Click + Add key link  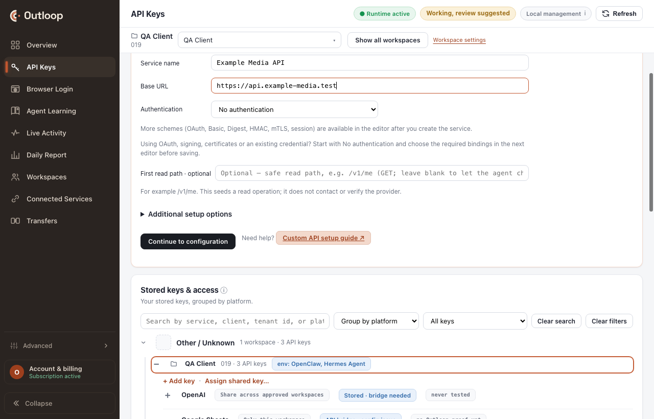(179, 381)
